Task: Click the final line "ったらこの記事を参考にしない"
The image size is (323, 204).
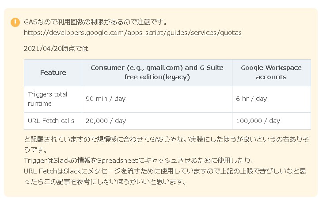Action: 105,181
